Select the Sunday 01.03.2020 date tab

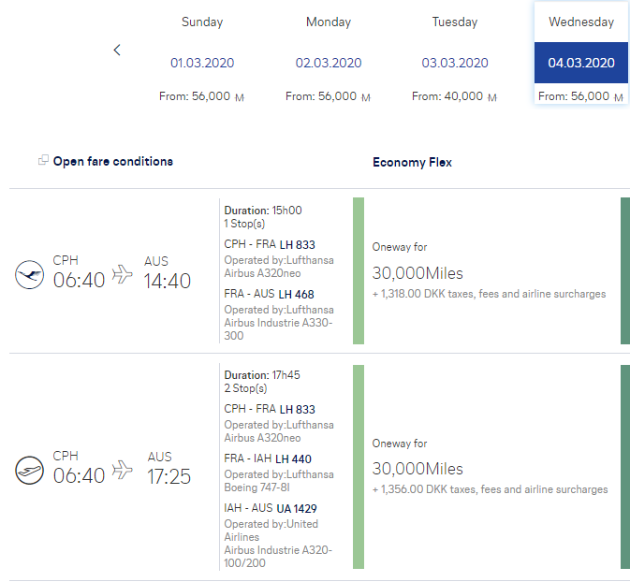point(202,63)
